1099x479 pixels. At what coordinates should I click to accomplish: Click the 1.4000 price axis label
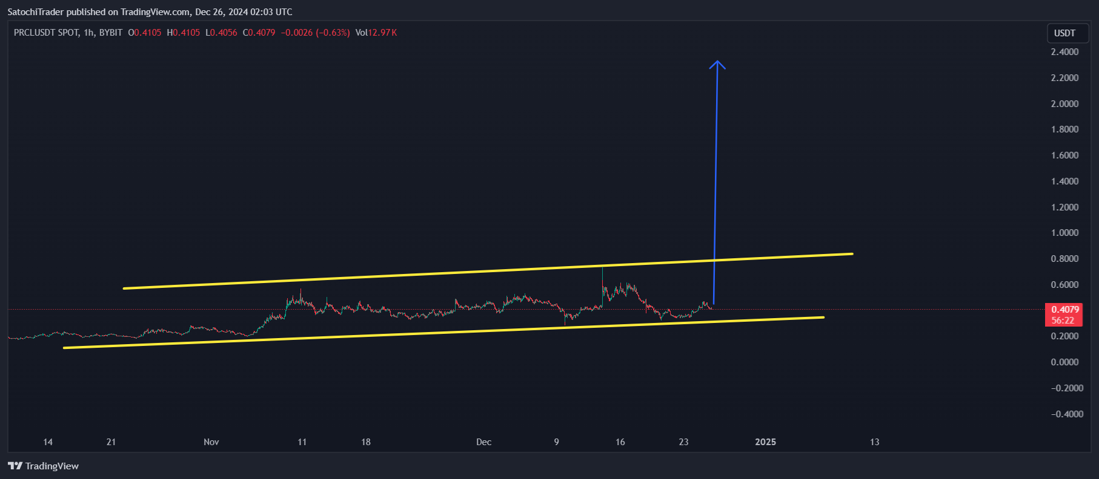pyautogui.click(x=1064, y=181)
